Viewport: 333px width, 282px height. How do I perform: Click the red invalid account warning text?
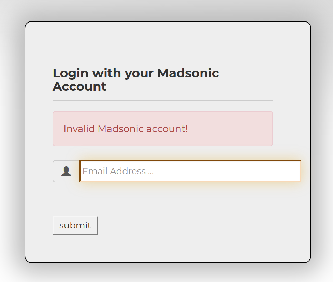tap(126, 129)
